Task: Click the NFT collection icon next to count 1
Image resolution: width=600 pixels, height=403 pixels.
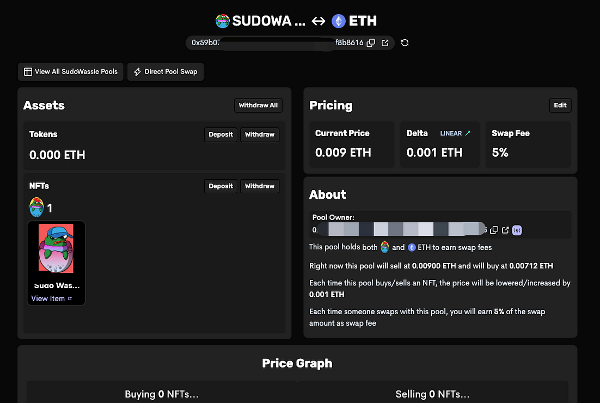Action: [36, 207]
